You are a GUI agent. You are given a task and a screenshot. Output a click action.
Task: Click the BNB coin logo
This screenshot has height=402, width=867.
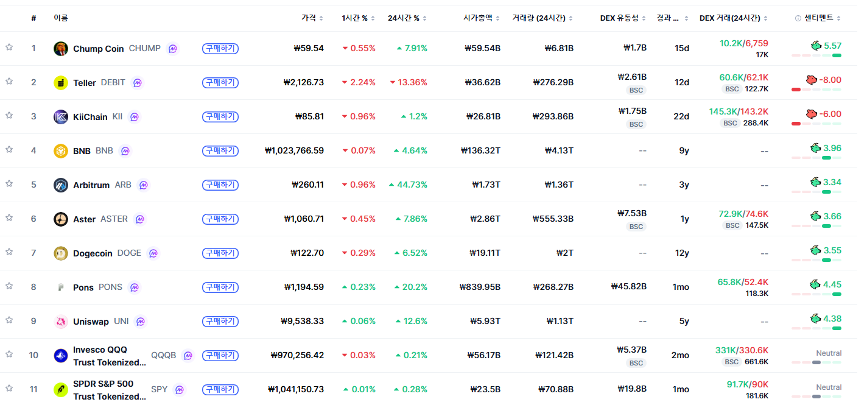coord(61,151)
